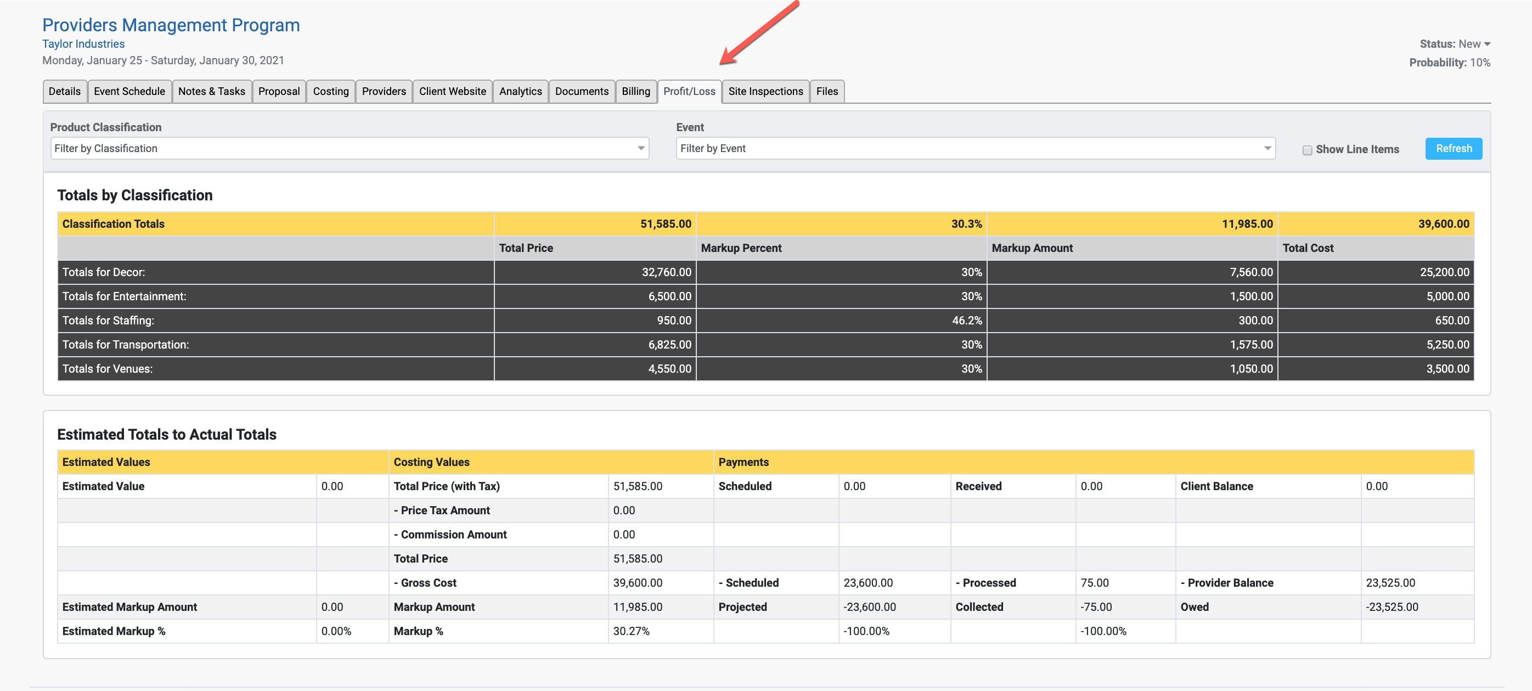Click the Markup Percent column header
1532x691 pixels.
click(841, 249)
